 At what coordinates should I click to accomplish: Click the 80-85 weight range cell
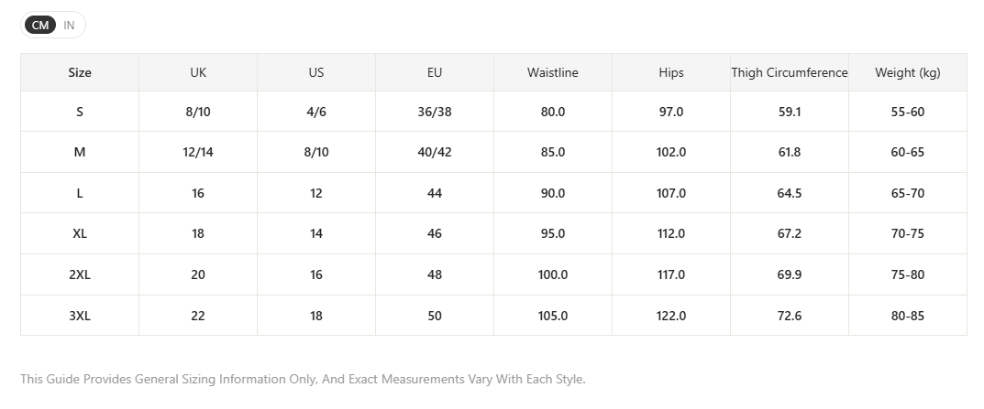tap(908, 316)
